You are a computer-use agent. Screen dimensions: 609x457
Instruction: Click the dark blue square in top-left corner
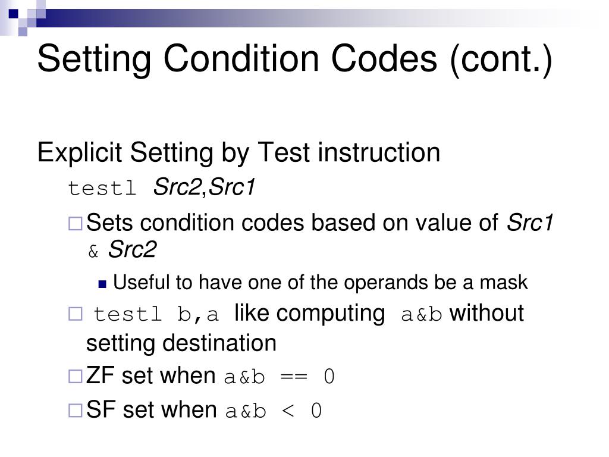point(13,14)
